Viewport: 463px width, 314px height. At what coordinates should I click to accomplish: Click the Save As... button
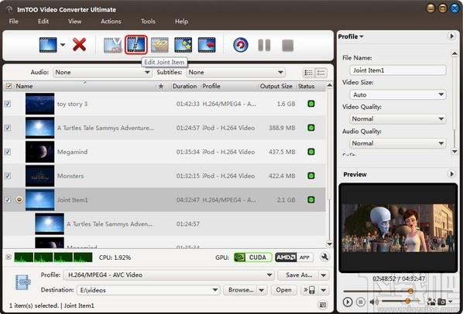click(299, 275)
